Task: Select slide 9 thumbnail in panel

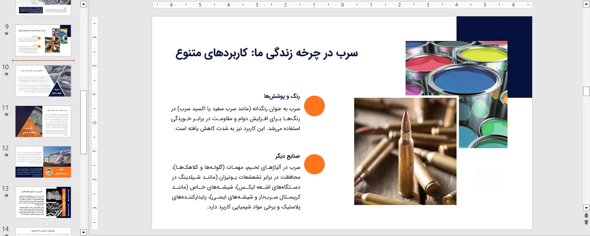Action: coord(43,40)
